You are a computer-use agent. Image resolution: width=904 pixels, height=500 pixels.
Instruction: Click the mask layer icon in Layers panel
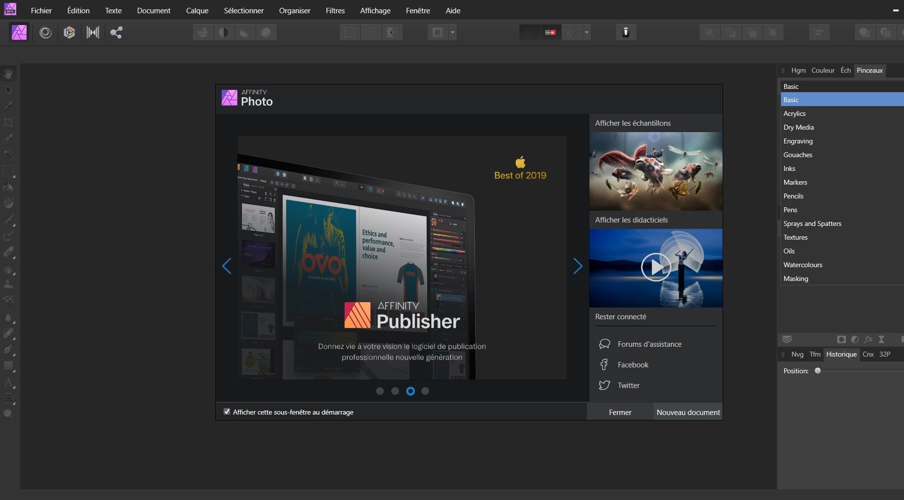(842, 339)
